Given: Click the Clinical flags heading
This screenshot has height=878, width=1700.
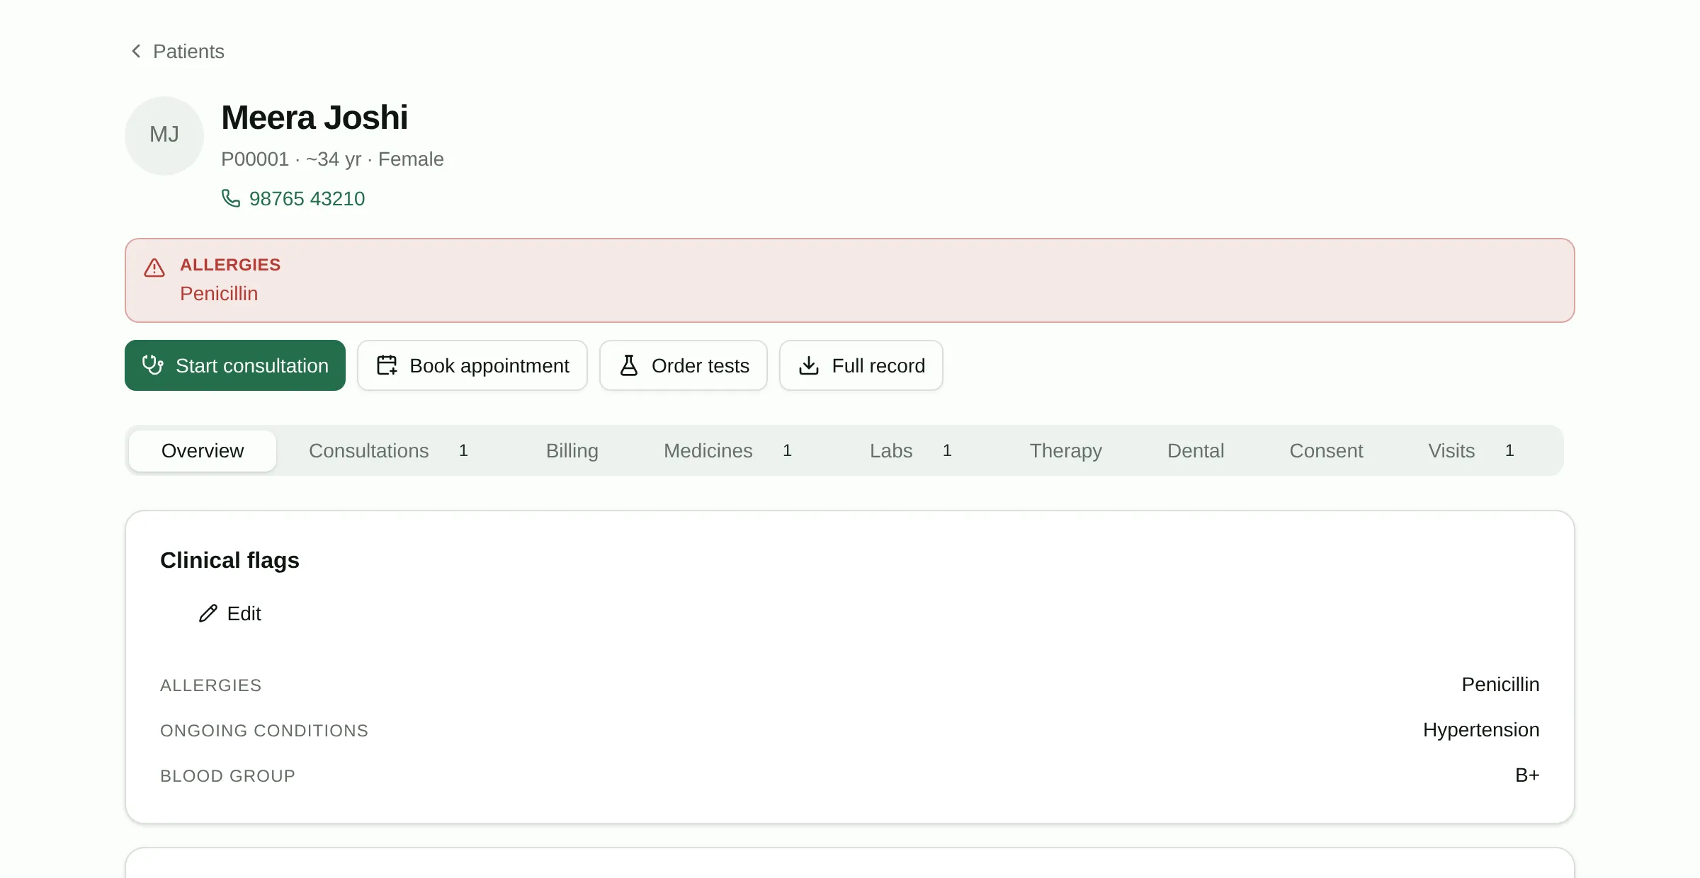Looking at the screenshot, I should click(x=229, y=560).
